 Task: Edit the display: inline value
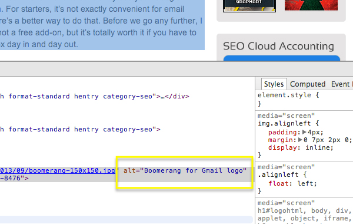click(319, 147)
